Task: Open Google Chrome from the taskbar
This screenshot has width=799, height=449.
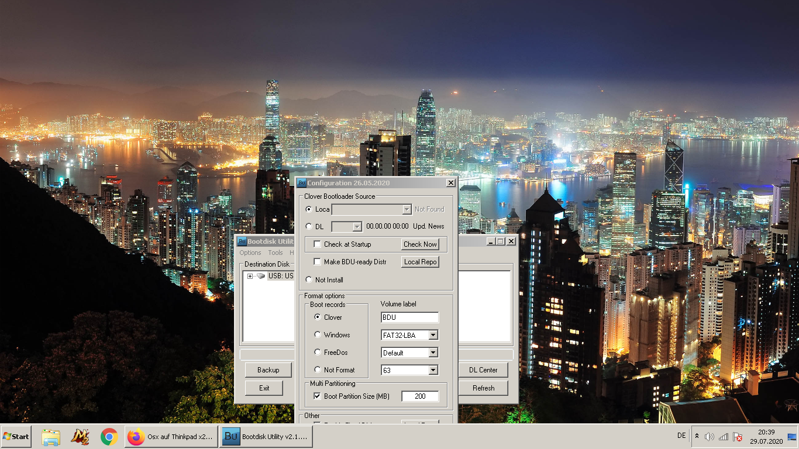Action: pos(109,437)
